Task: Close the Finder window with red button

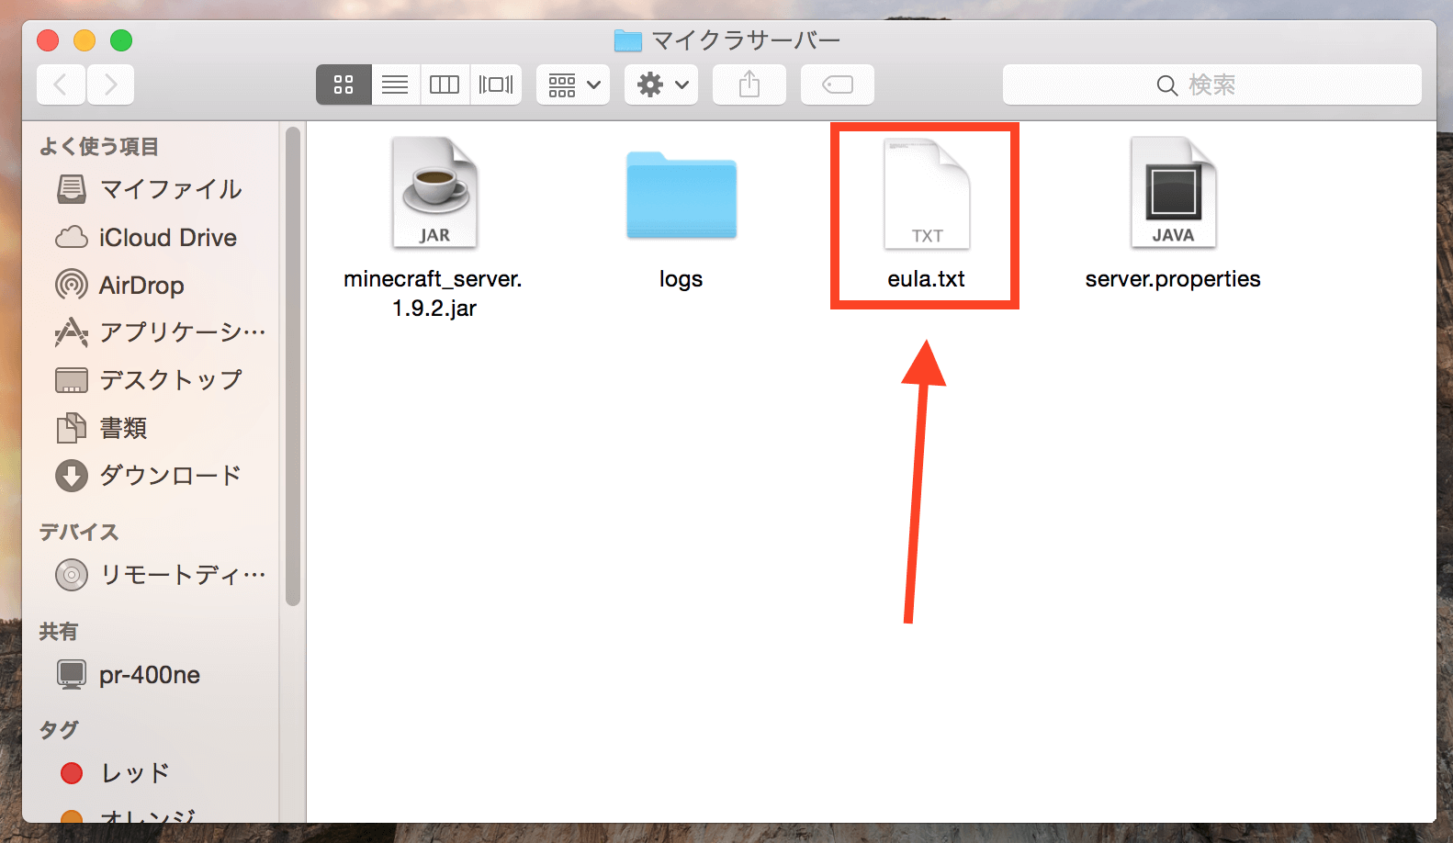Action: (x=48, y=40)
